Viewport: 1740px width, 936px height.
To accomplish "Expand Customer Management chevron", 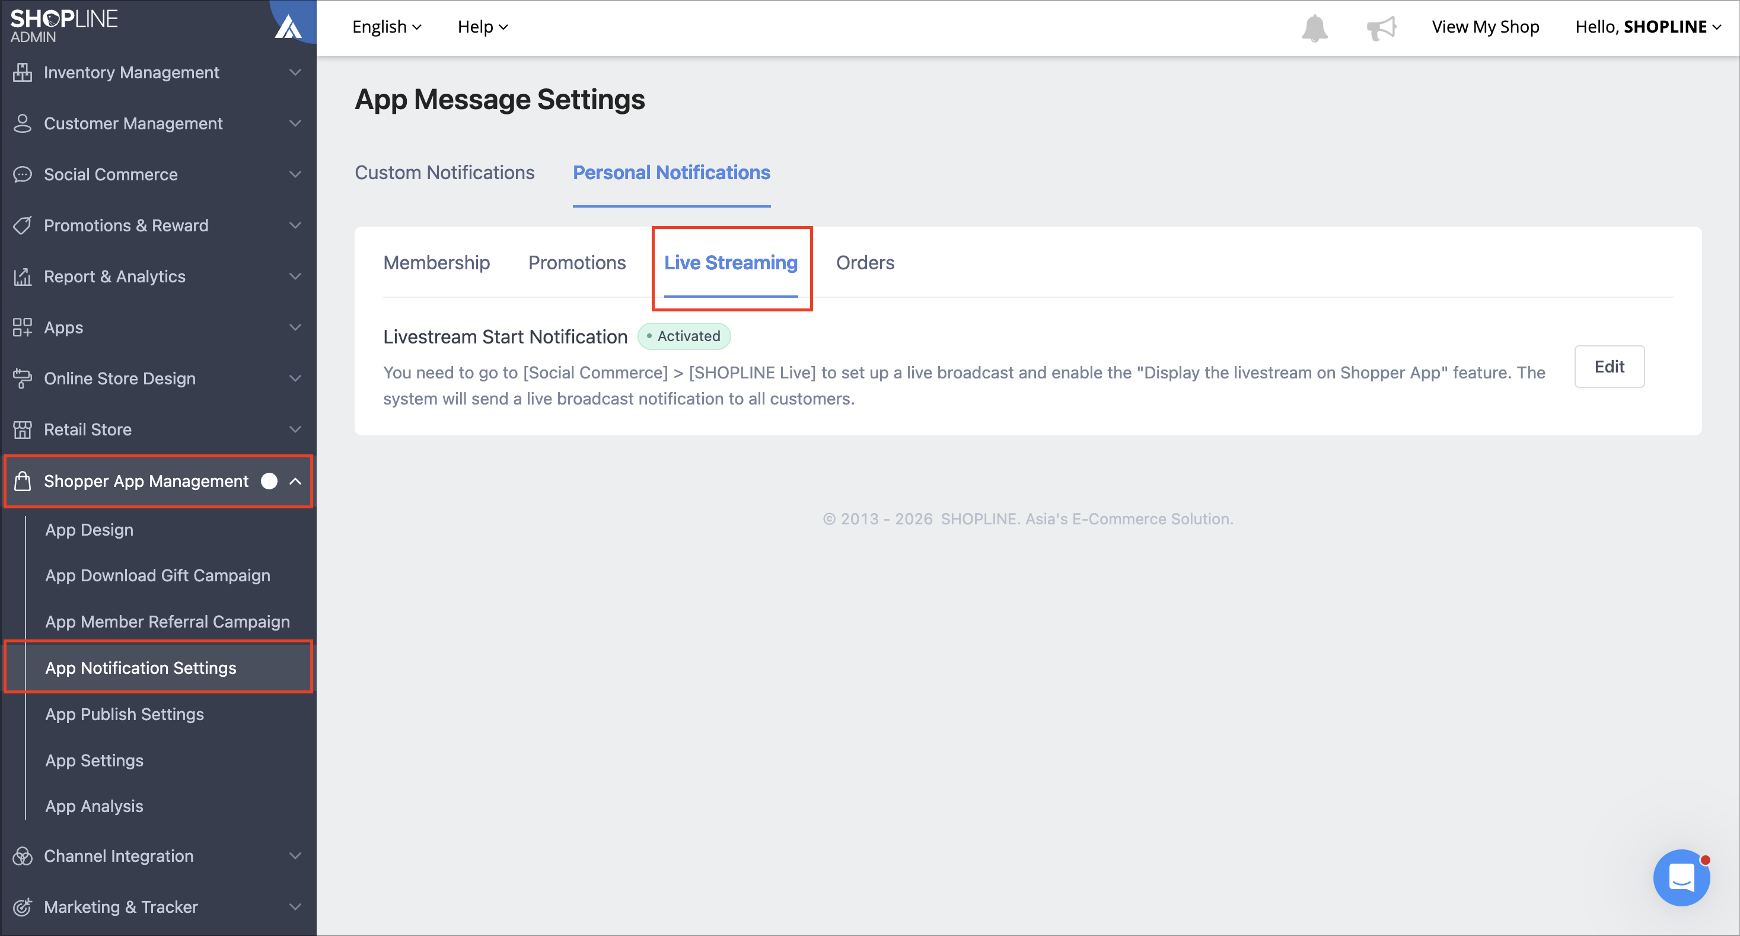I will pyautogui.click(x=295, y=124).
